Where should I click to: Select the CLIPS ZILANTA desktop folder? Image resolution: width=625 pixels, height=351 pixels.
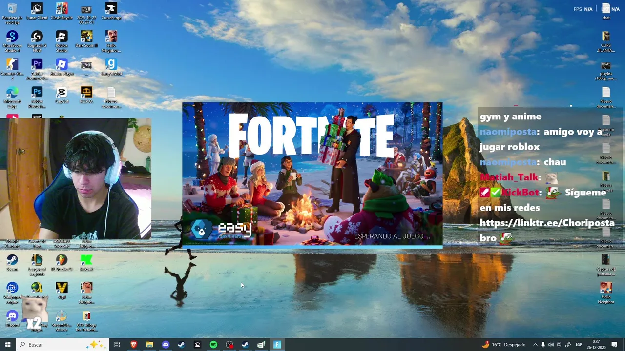(606, 41)
